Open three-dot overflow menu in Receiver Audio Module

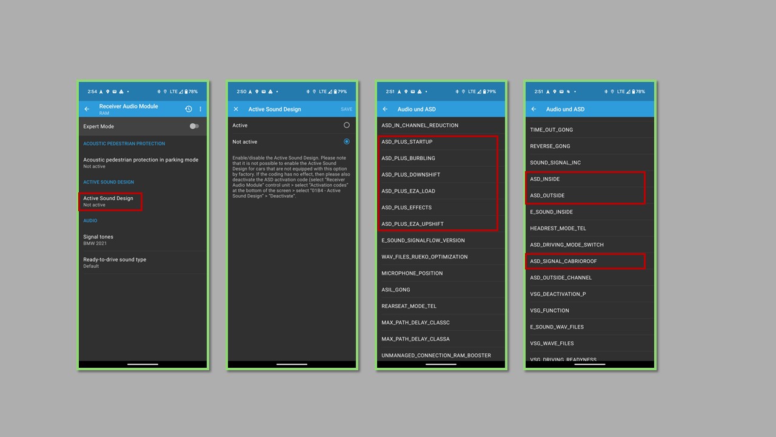click(x=201, y=109)
